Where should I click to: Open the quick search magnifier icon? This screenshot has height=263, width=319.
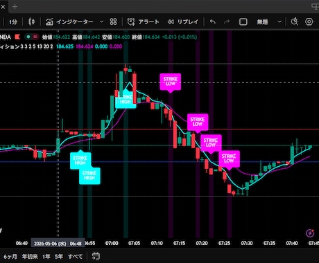coord(295,22)
